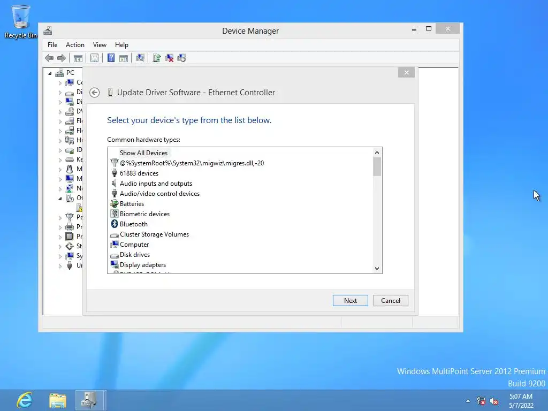Click the processor chip icon in Device Manager tree
Screen dimensions: 548x411
[70, 237]
